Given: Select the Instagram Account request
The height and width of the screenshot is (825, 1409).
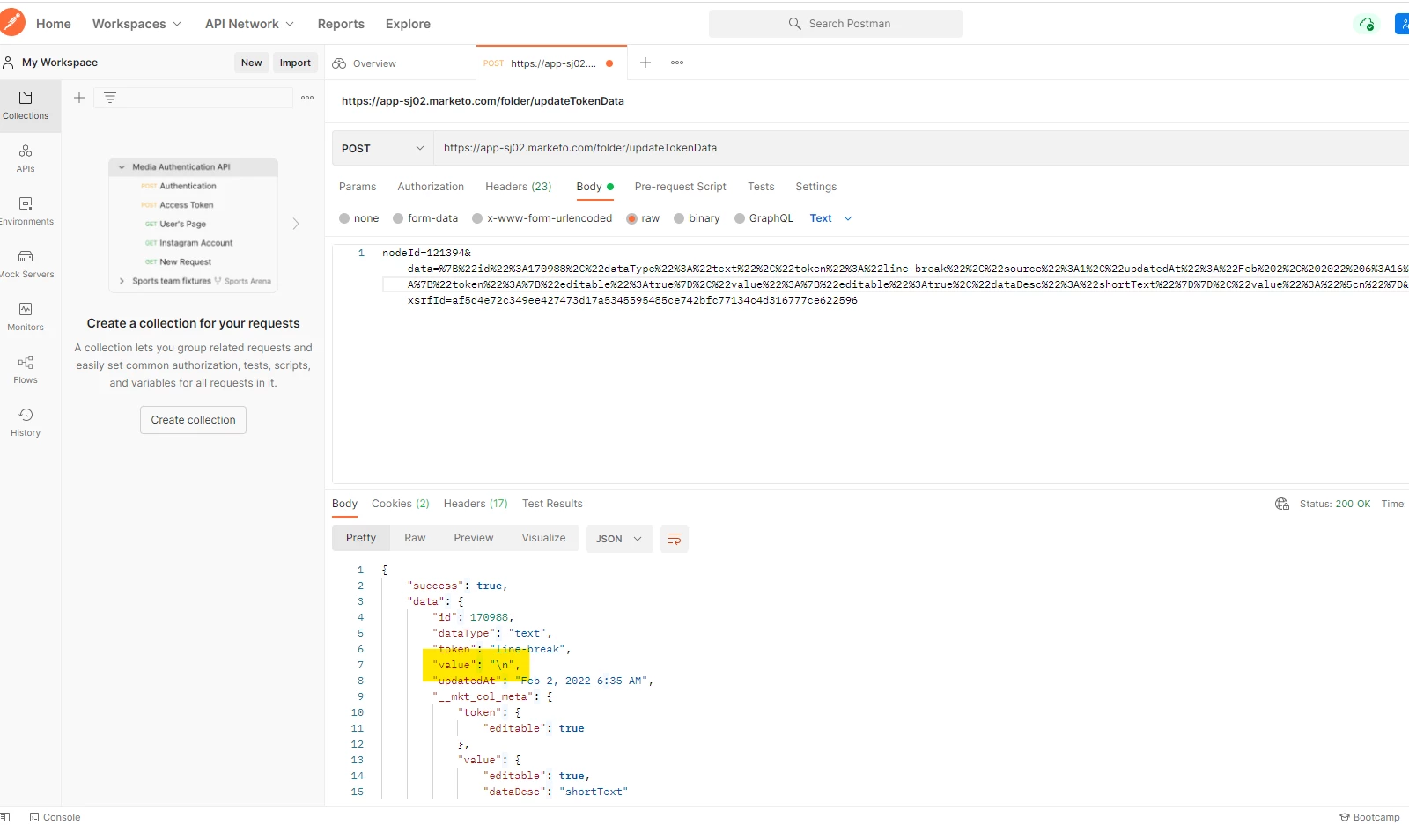Looking at the screenshot, I should coord(196,243).
